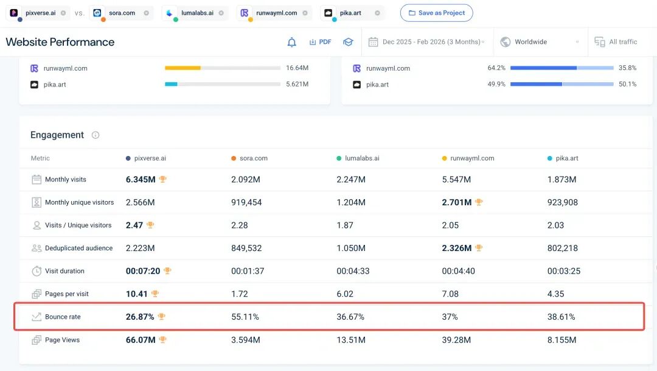The height and width of the screenshot is (371, 657).
Task: Click the trophy icon beside 6.345M
Action: pos(163,180)
